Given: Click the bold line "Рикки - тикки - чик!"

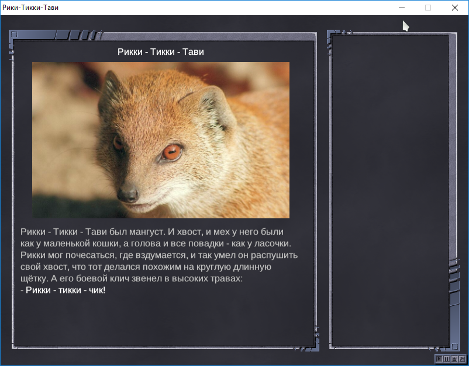Looking at the screenshot, I should tap(65, 290).
